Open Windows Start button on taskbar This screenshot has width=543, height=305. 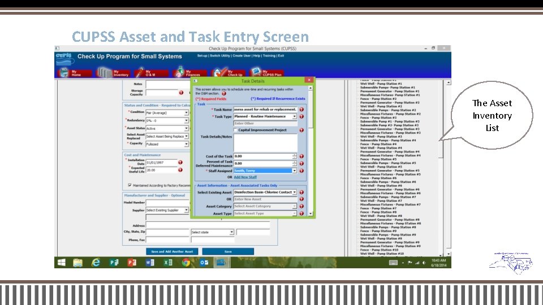pyautogui.click(x=62, y=263)
